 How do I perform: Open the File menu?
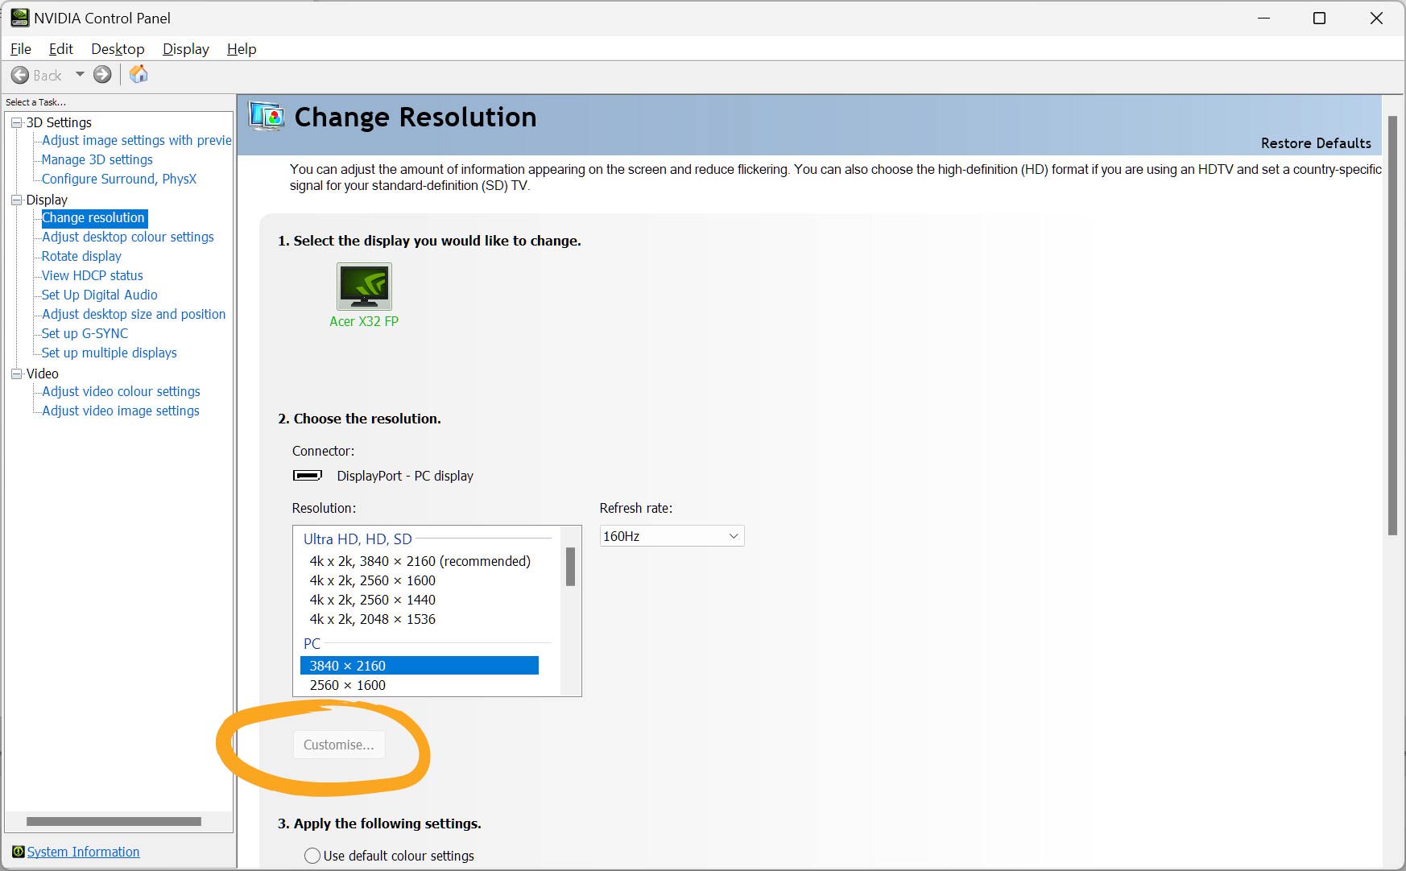point(21,49)
